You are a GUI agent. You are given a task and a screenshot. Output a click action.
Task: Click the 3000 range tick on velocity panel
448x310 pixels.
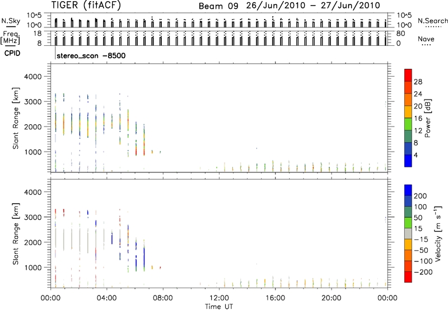[33, 217]
